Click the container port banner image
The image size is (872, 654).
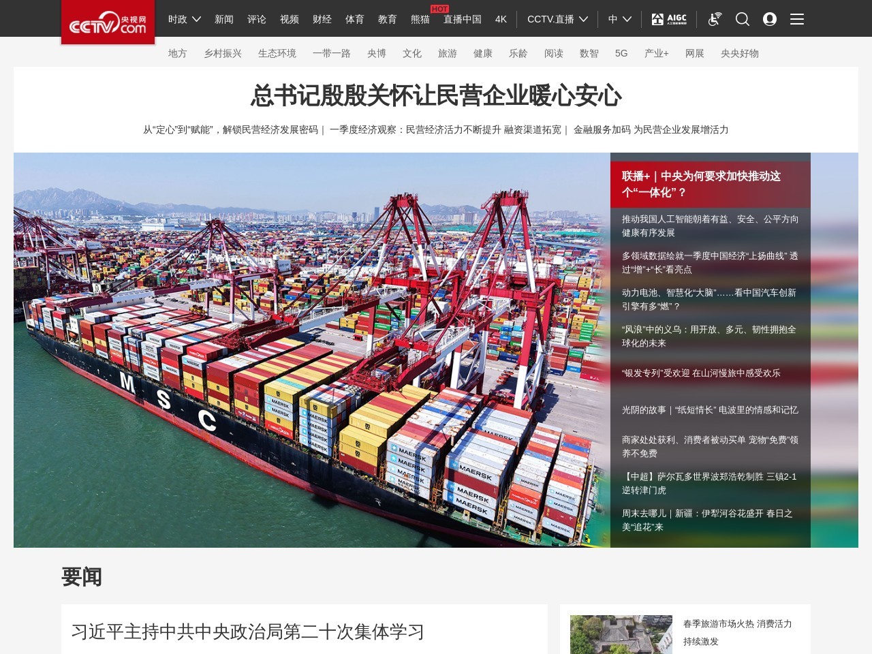[311, 349]
